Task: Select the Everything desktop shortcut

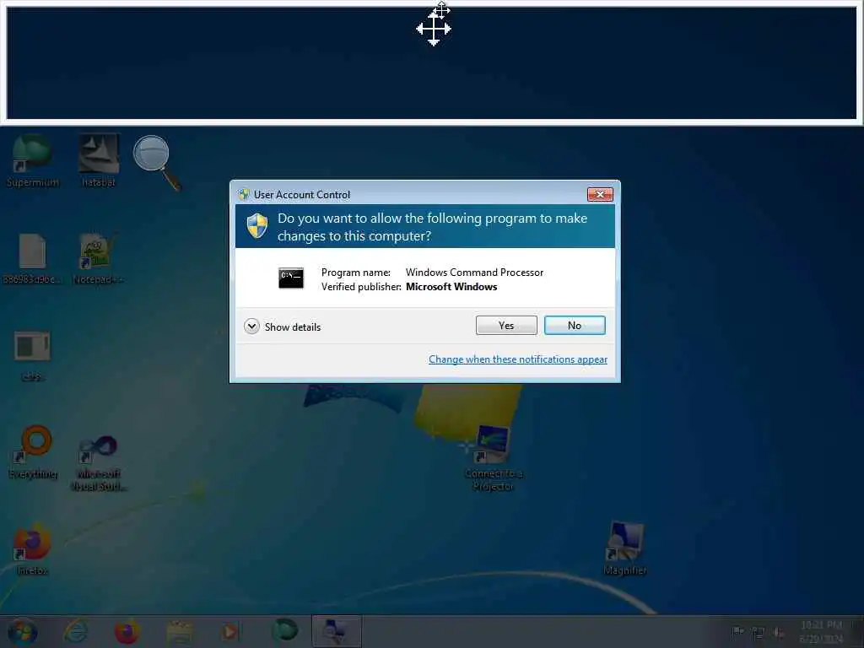Action: point(33,452)
